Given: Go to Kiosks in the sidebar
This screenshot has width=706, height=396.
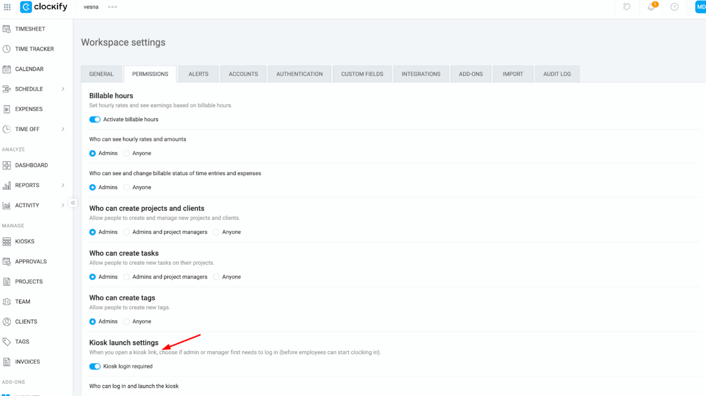Looking at the screenshot, I should click(24, 242).
